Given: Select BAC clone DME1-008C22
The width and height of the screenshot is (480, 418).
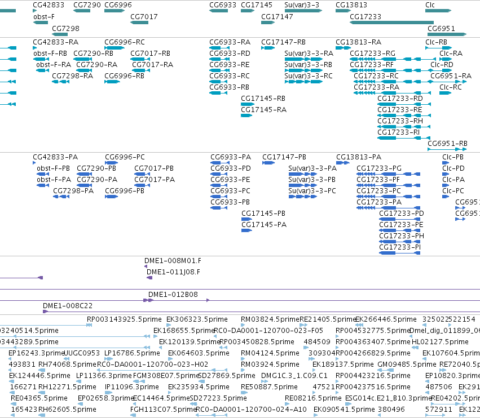Looking at the screenshot, I should click(x=67, y=306).
